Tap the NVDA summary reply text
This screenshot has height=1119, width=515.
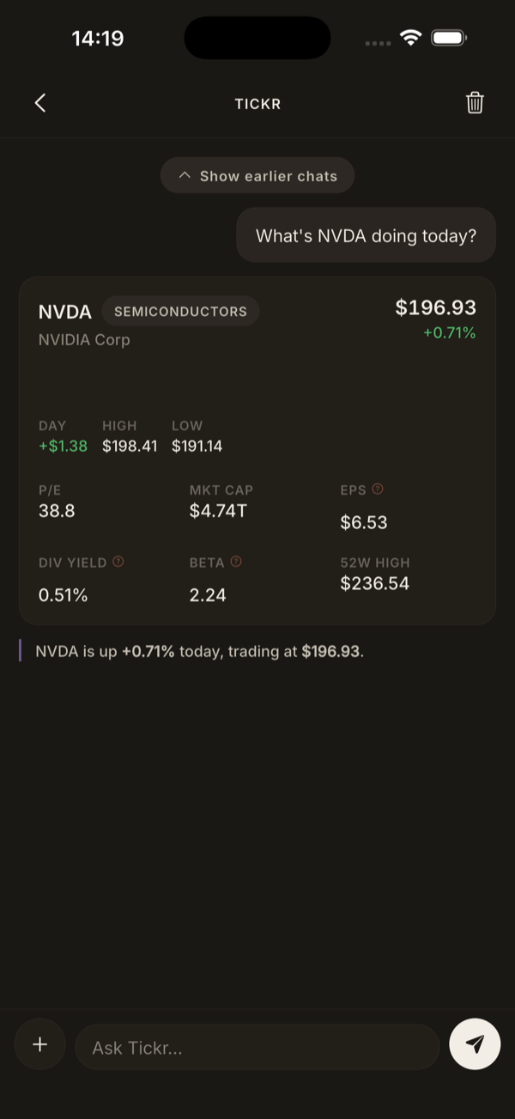200,651
